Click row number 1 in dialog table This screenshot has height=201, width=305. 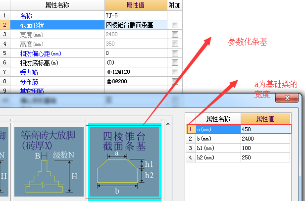pyautogui.click(x=191, y=129)
